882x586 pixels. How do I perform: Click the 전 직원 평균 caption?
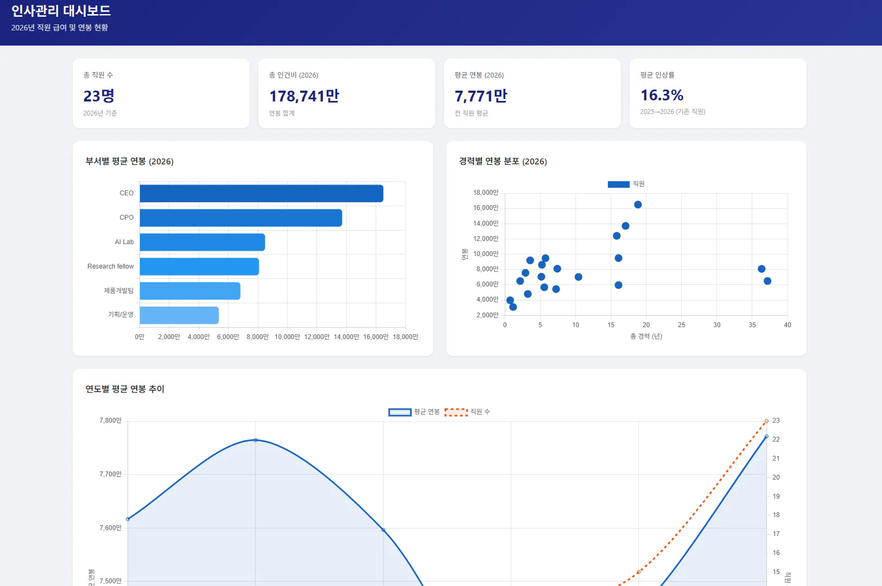pos(471,113)
